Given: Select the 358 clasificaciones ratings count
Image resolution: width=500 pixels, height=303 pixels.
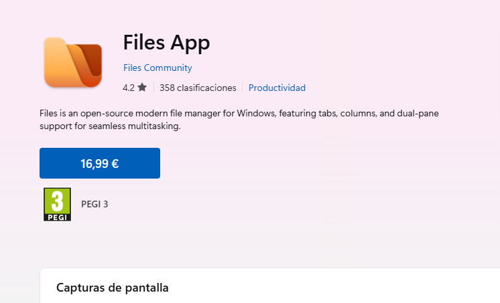Looking at the screenshot, I should (198, 88).
